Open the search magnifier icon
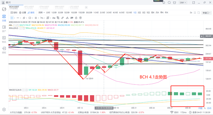213x115 pixels. click(x=169, y=2)
